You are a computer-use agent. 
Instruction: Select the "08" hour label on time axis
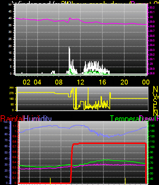[x=59, y=82]
